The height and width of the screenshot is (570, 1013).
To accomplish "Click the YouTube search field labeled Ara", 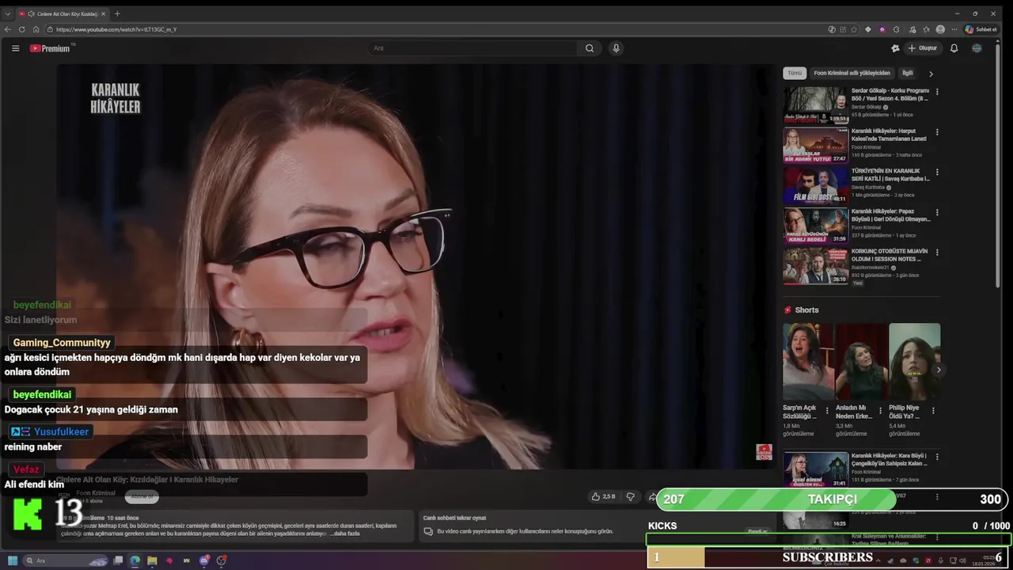I will pos(475,48).
